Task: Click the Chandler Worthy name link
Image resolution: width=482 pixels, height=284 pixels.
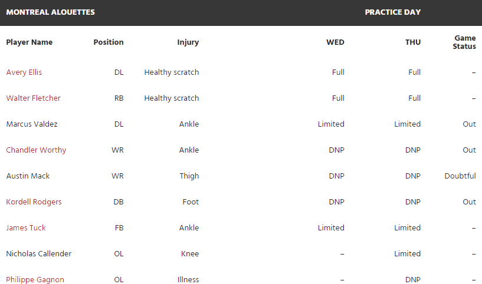Action: click(x=36, y=150)
